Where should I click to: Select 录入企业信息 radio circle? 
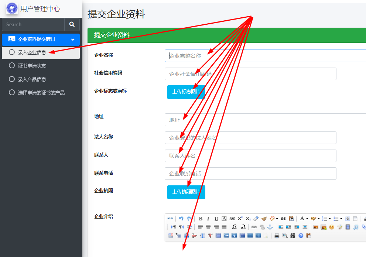point(12,52)
